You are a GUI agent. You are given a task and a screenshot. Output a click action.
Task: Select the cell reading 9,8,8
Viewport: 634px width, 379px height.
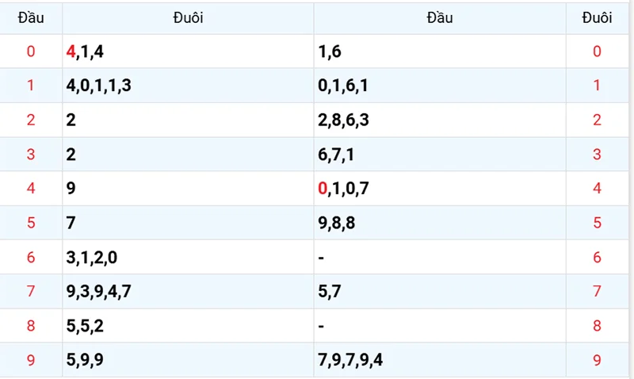tap(337, 223)
